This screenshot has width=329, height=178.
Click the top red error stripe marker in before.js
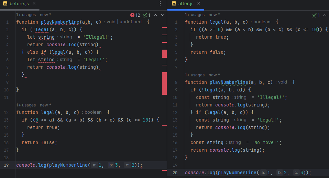click(x=164, y=27)
